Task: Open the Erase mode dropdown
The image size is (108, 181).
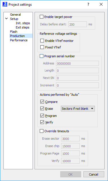Action: coord(78,109)
